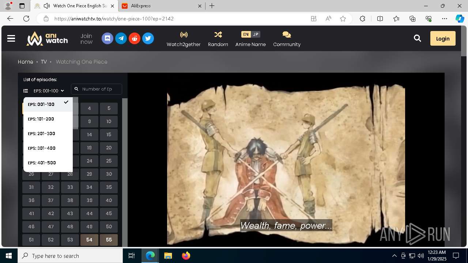Mute the Watch One Piece tab audio

[x=47, y=6]
